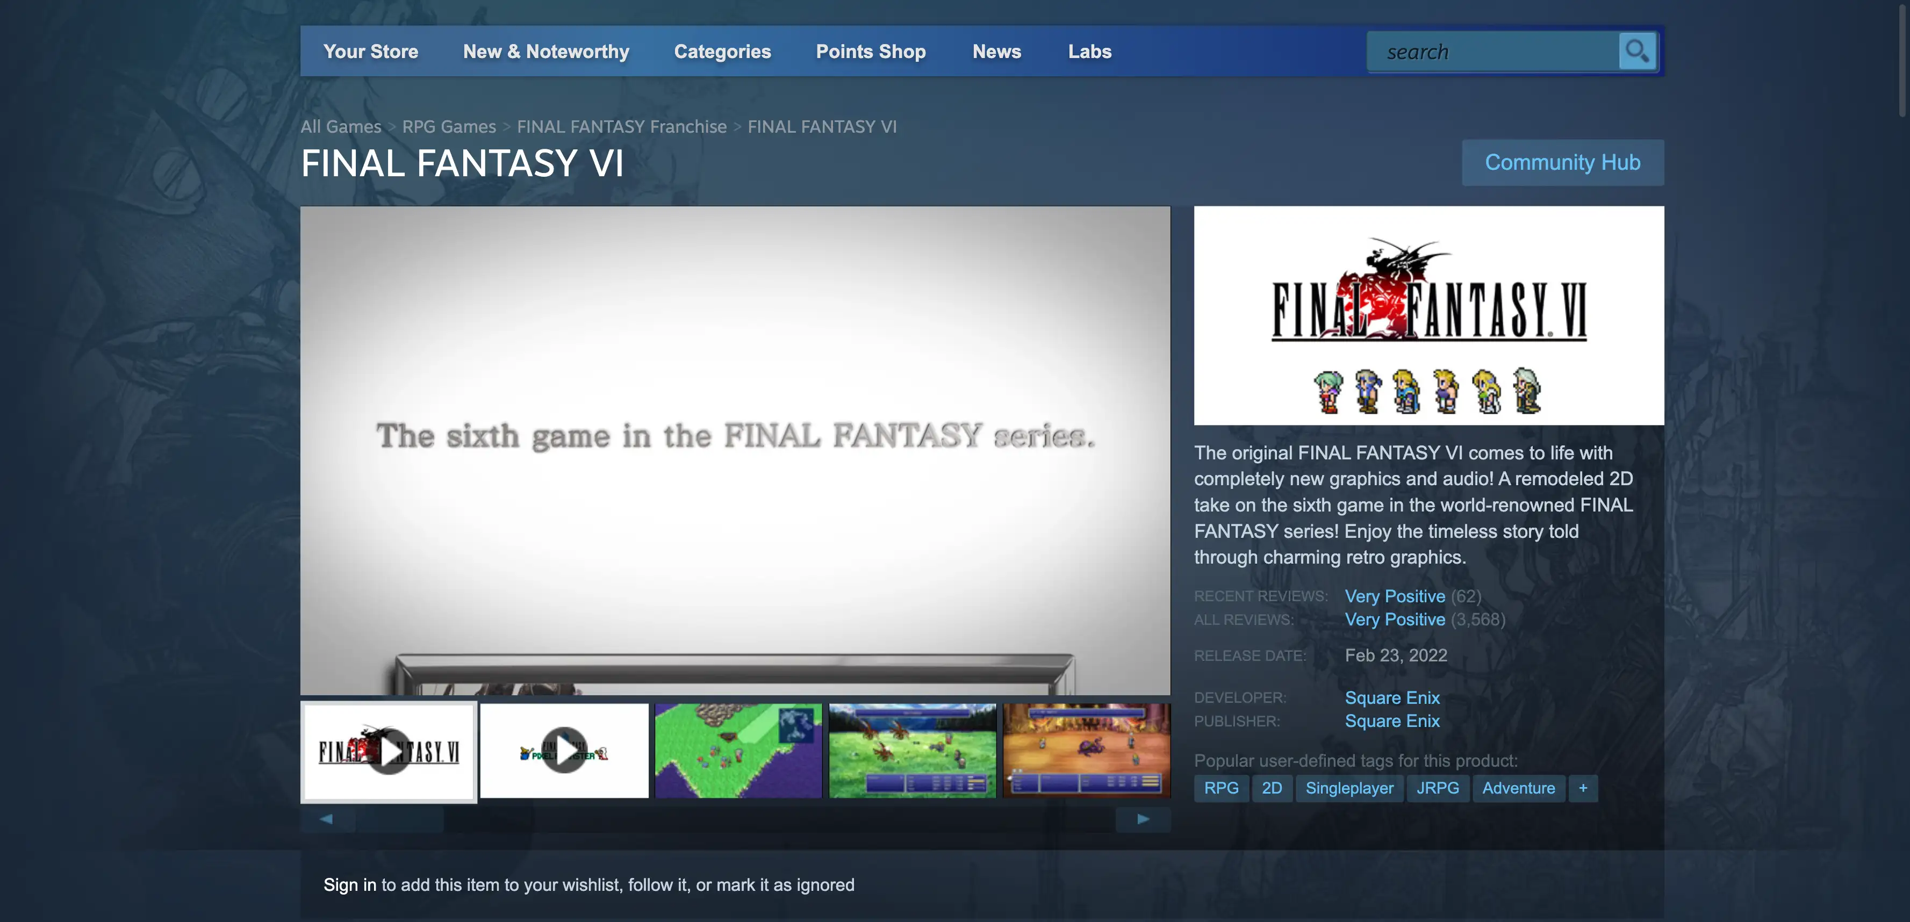Go to All Games breadcrumb
The width and height of the screenshot is (1910, 922).
tap(341, 127)
